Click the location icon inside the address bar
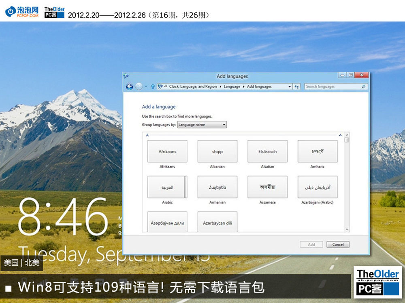Viewport: 405px width, 303px height. click(x=160, y=86)
